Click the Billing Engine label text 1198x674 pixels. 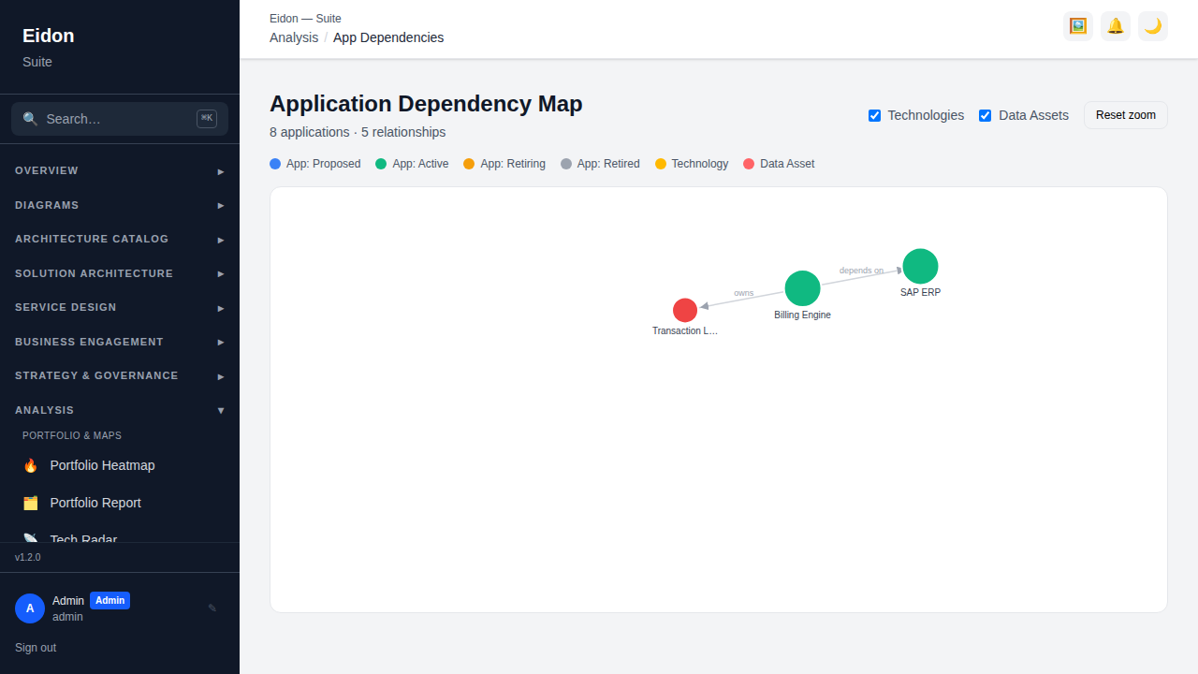click(802, 315)
